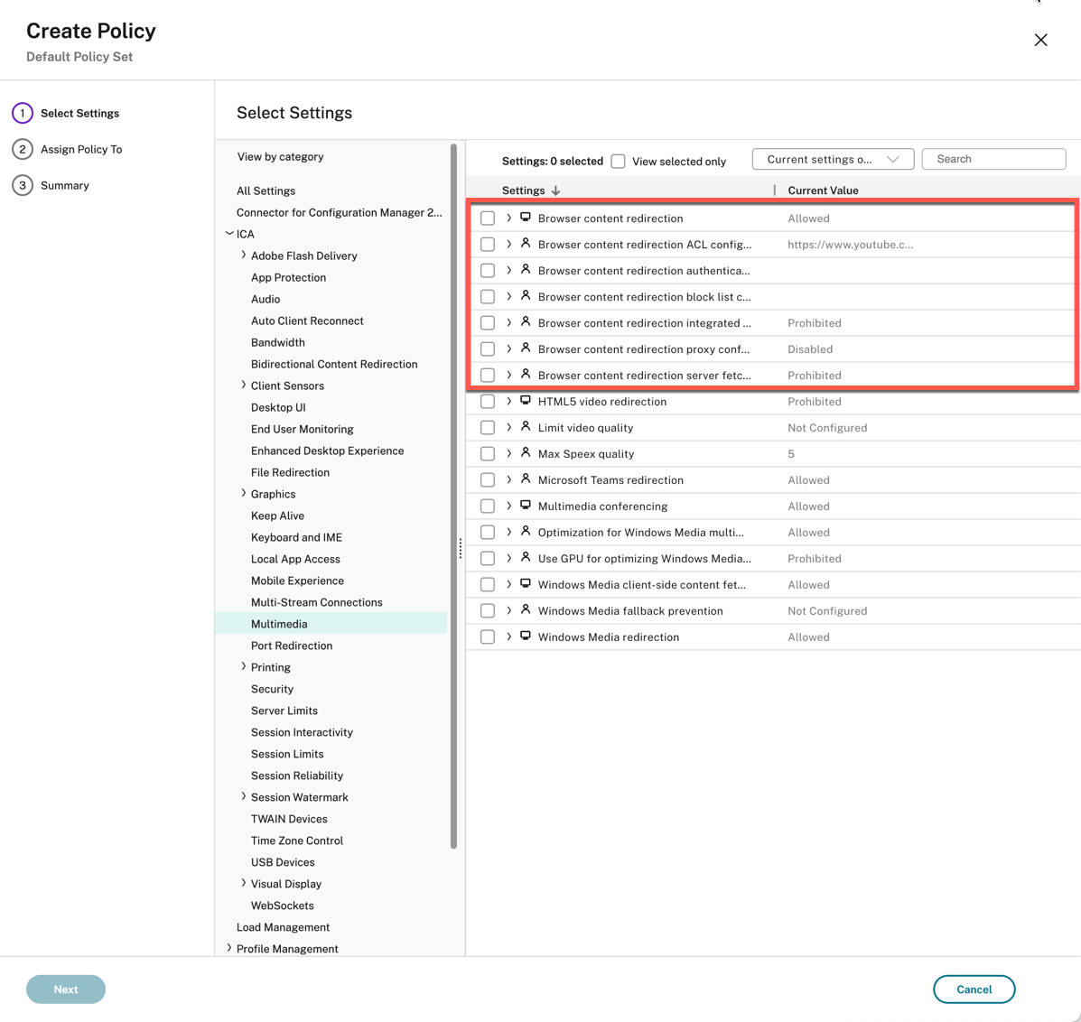Open the Audio category
The height and width of the screenshot is (1022, 1081).
pyautogui.click(x=266, y=299)
